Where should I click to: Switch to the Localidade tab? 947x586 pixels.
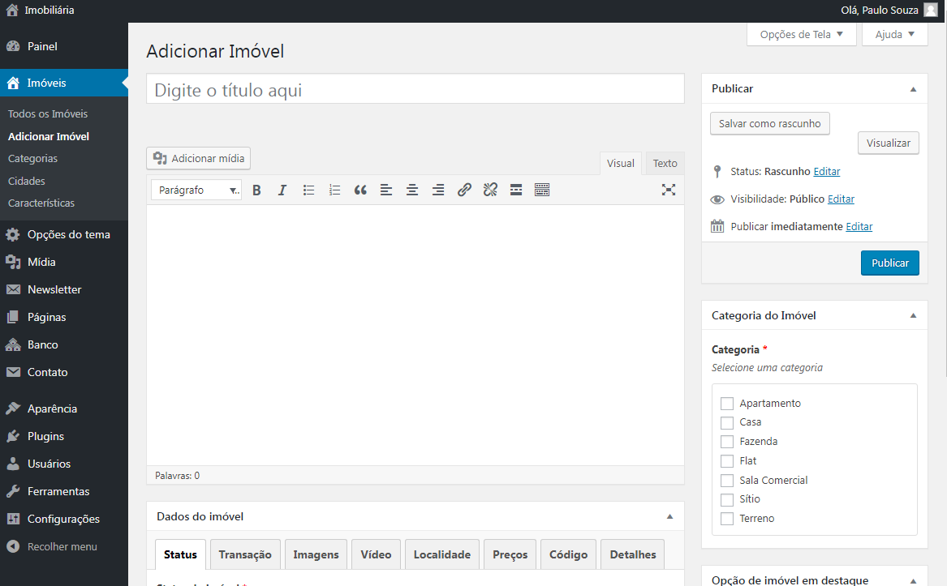coord(442,554)
